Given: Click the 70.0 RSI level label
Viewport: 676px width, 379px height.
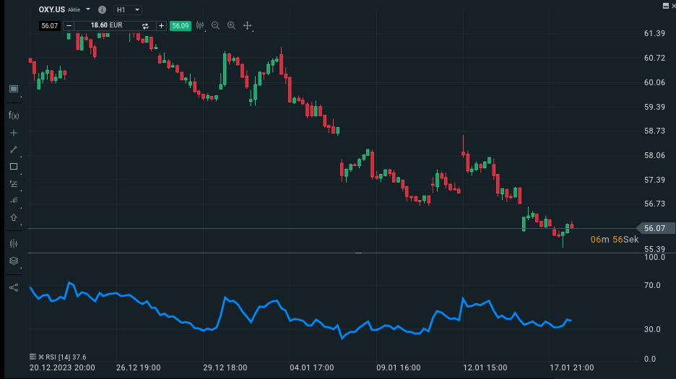Looking at the screenshot, I should point(652,285).
